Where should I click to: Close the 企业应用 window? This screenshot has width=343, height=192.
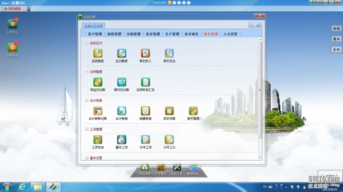click(x=260, y=15)
